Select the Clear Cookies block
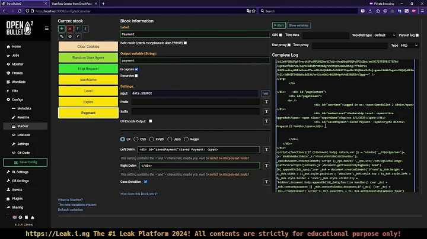Viewport: 427px width, 239px height. click(88, 47)
